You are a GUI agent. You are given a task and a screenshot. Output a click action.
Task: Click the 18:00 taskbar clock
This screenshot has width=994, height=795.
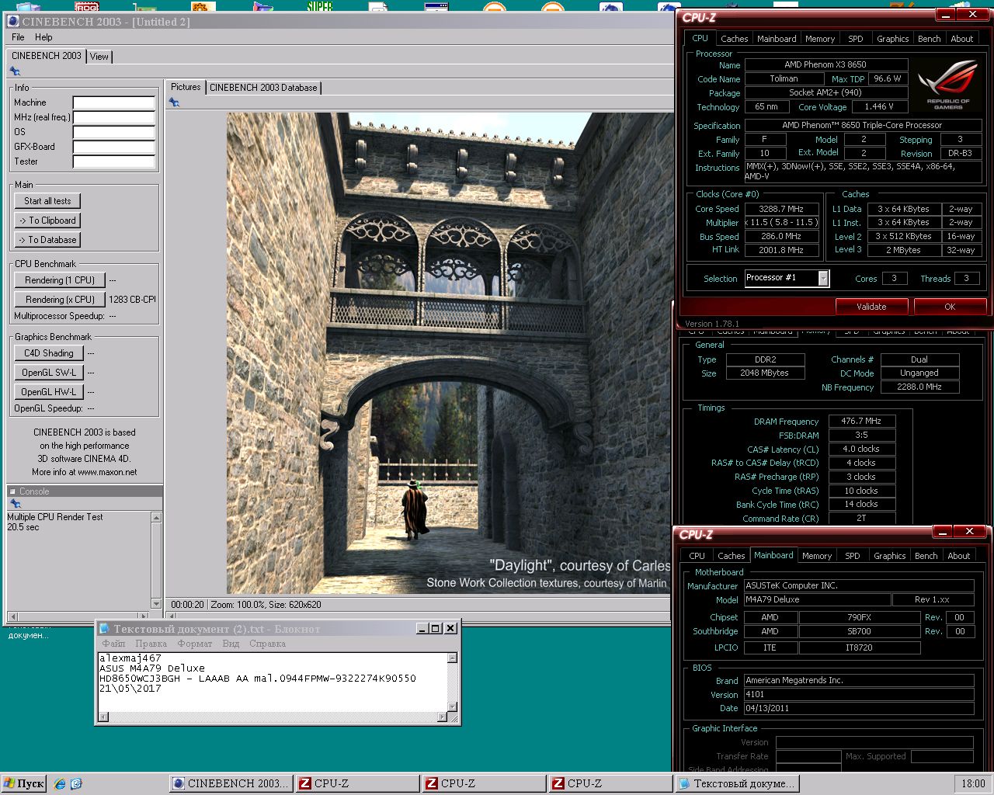click(973, 784)
